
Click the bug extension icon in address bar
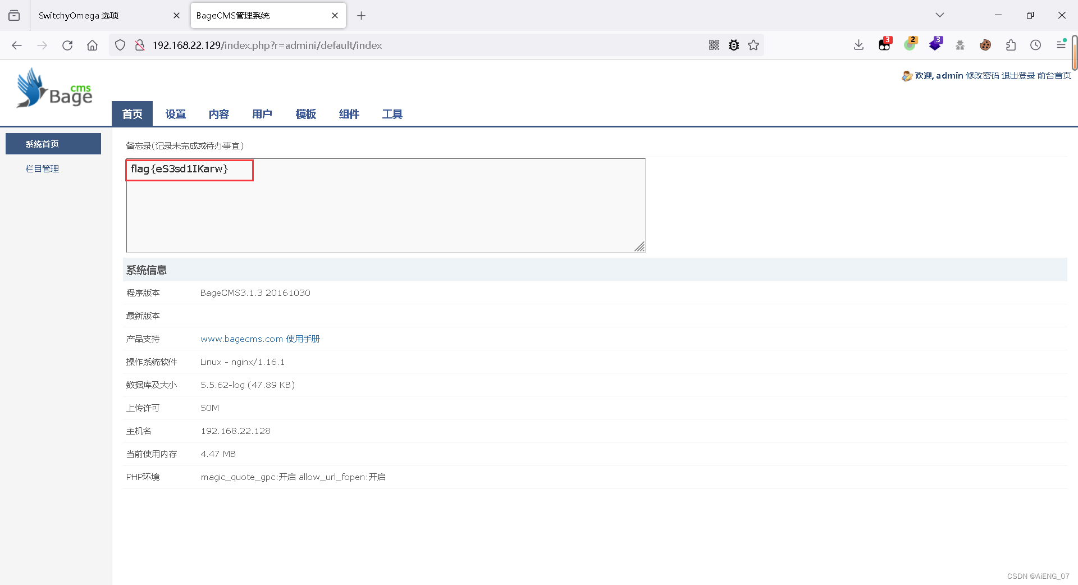734,45
